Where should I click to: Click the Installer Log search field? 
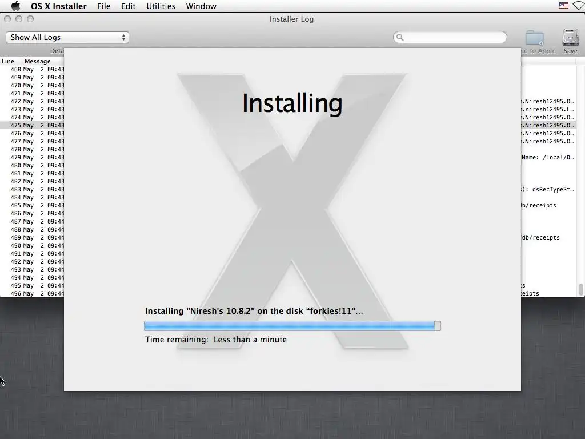(450, 37)
